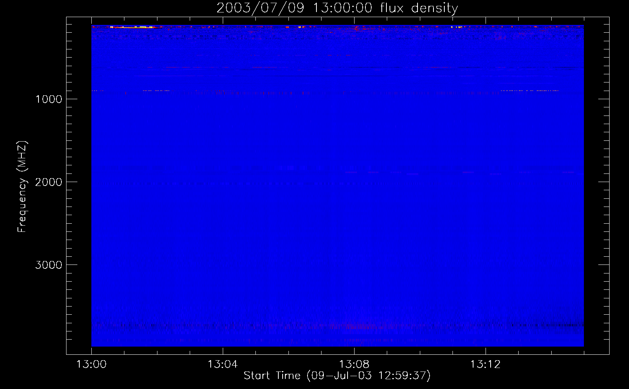Click the 13:04 time tick label
Image resolution: width=629 pixels, height=389 pixels.
click(222, 364)
